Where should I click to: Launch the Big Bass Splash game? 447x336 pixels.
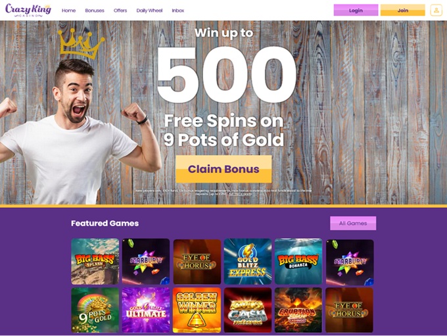tap(95, 262)
